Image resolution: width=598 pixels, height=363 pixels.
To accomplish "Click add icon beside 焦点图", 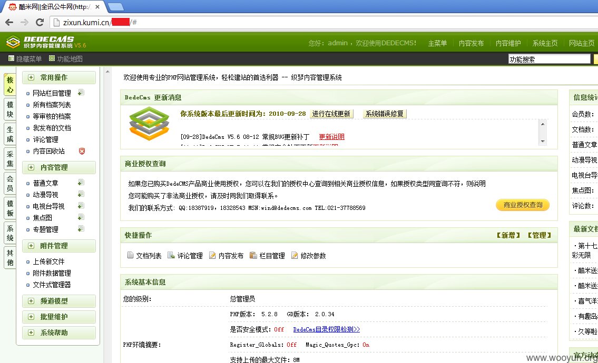I will (x=81, y=217).
